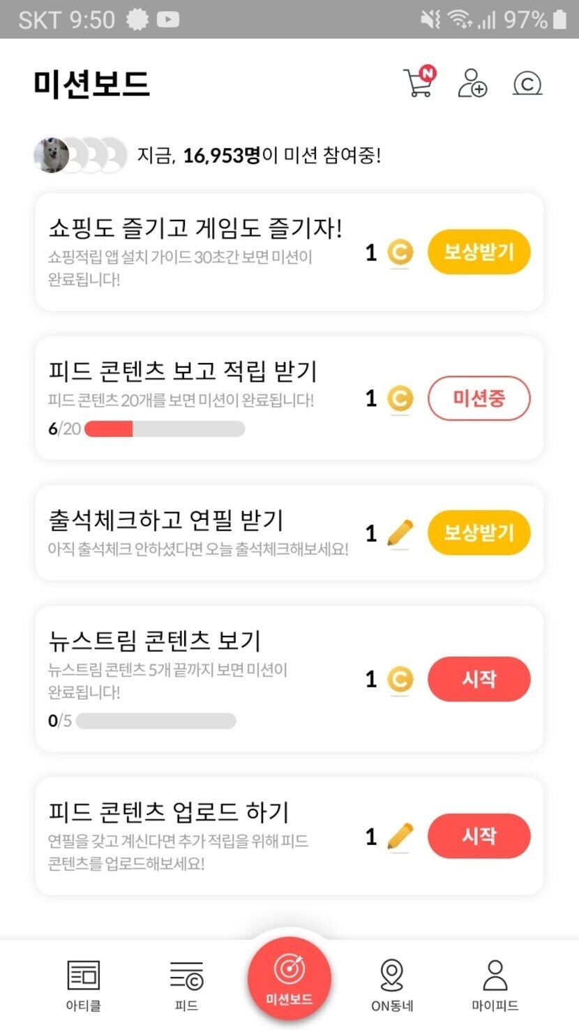This screenshot has width=579, height=1030.
Task: Tap the coin icon on shopping mission
Action: point(400,253)
